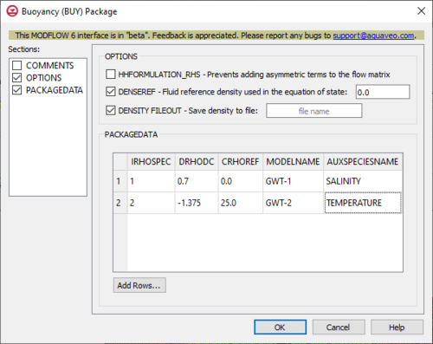The height and width of the screenshot is (344, 433).
Task: Click the IRHOSPEC cell in row 2
Action: (151, 203)
